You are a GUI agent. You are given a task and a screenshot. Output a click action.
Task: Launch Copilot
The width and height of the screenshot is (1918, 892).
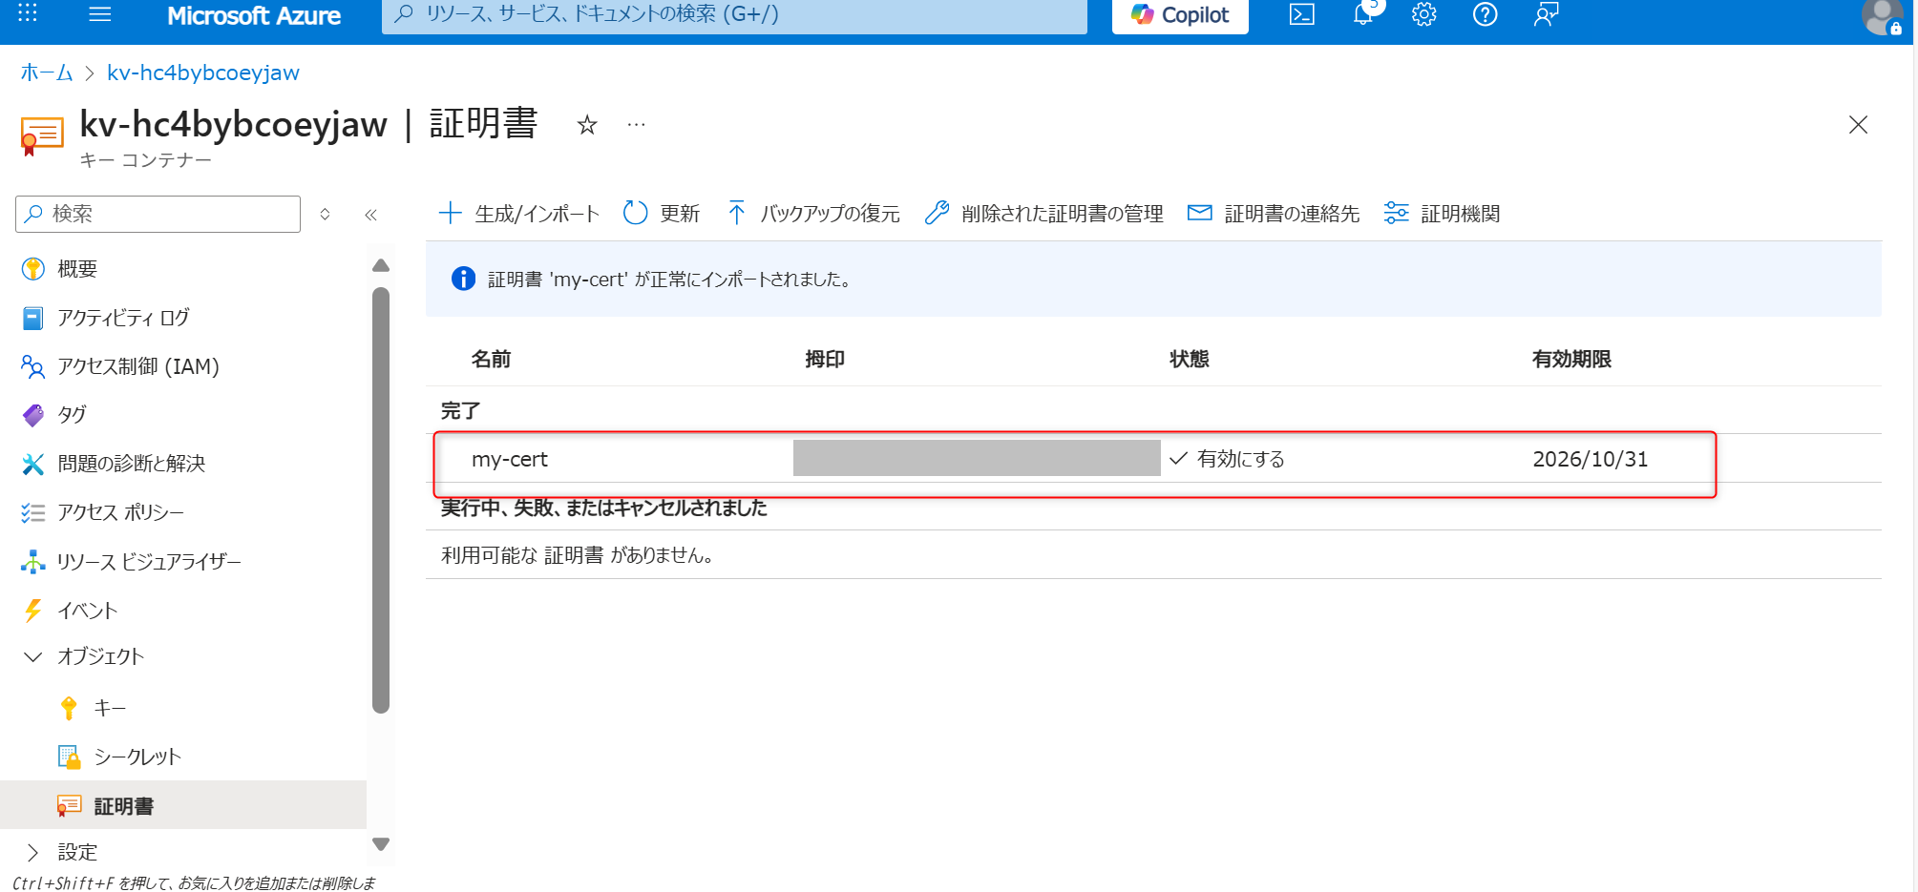pos(1179,14)
